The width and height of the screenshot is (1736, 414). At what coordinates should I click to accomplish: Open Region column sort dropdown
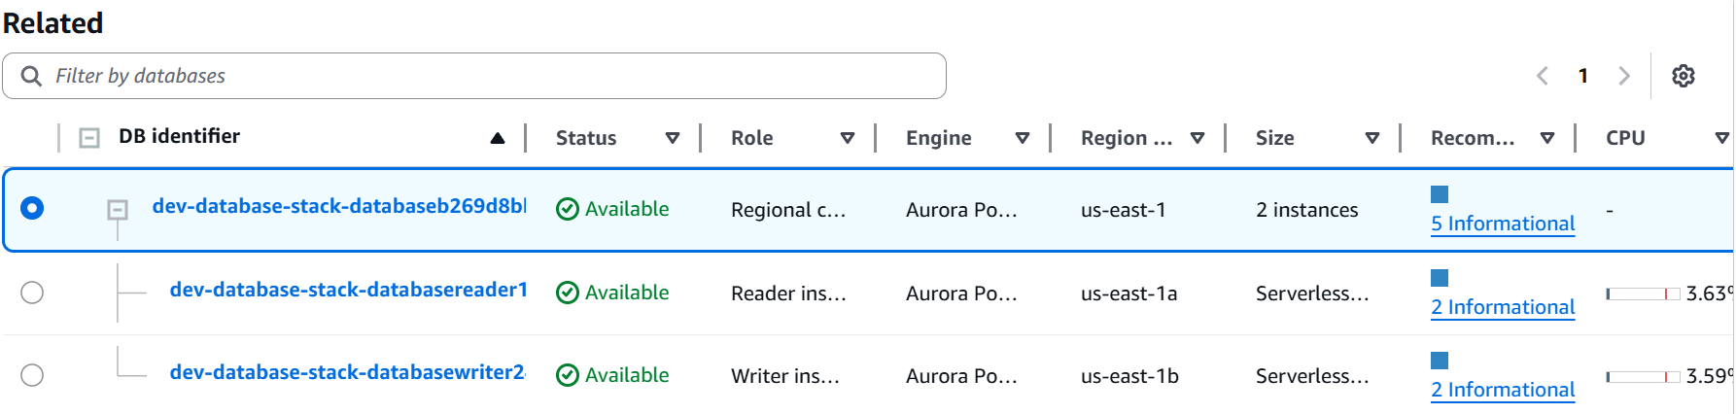[x=1198, y=138]
